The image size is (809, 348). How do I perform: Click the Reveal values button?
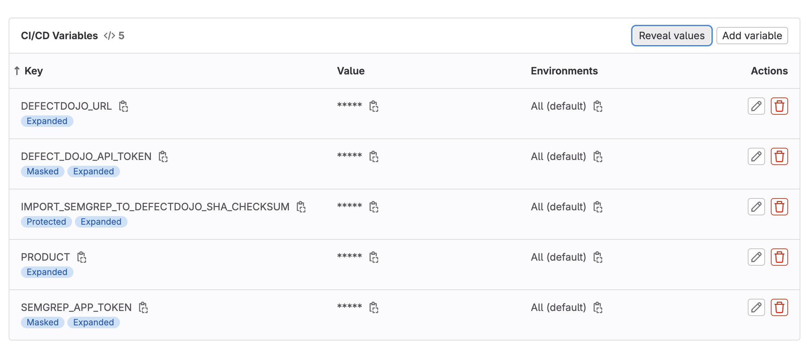[671, 36]
